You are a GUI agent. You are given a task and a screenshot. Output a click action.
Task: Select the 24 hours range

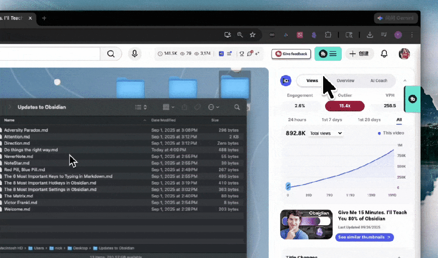click(297, 119)
